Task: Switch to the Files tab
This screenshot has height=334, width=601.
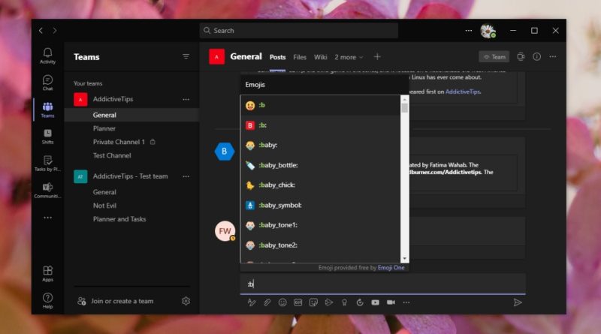Action: [300, 57]
